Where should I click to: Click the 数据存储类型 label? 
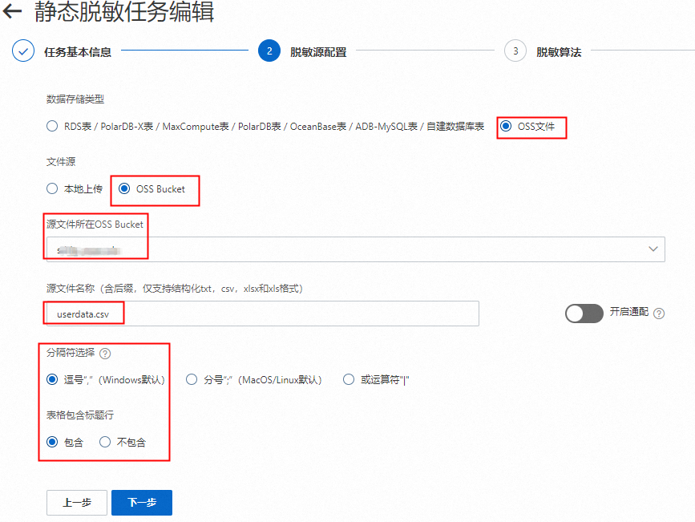(x=75, y=99)
